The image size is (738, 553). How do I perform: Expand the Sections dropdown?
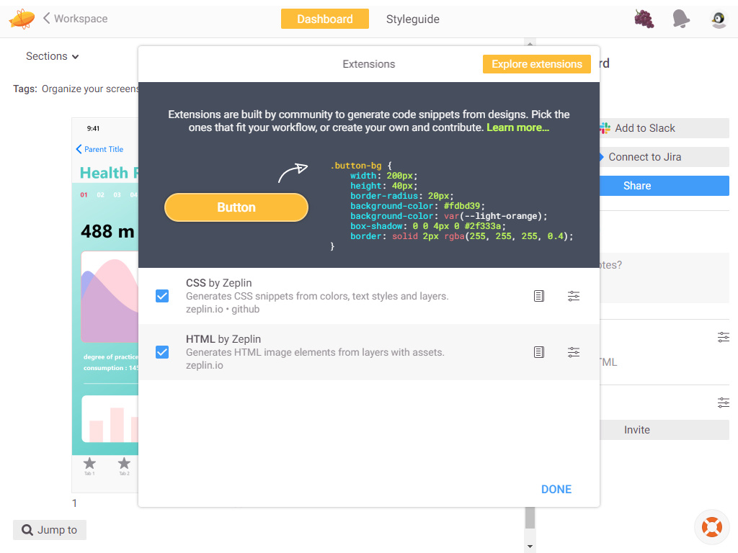click(52, 56)
